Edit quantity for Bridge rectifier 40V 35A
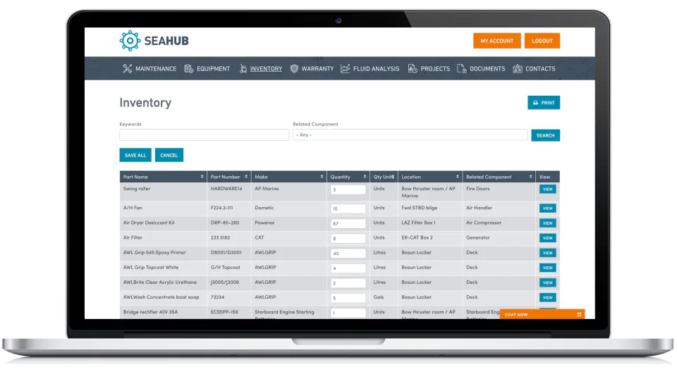677x374 pixels. click(348, 313)
